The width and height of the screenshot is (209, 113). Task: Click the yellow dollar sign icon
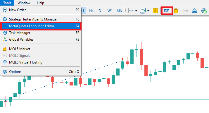155,11
